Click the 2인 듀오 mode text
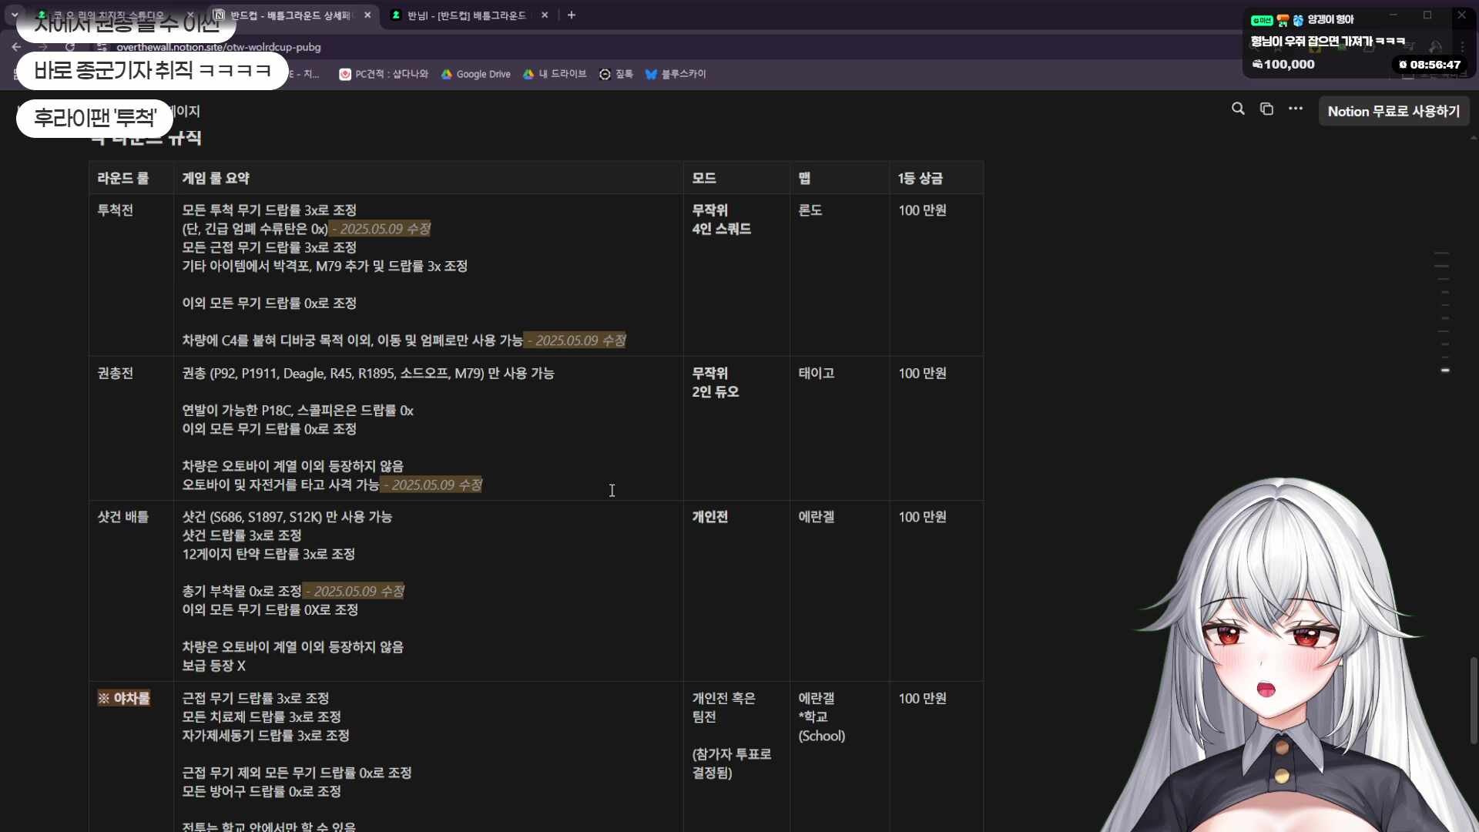Screen dimensions: 1479x832 716,392
